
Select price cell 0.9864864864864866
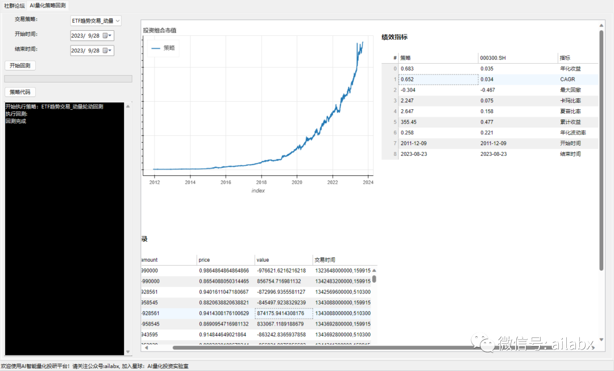tap(226, 271)
